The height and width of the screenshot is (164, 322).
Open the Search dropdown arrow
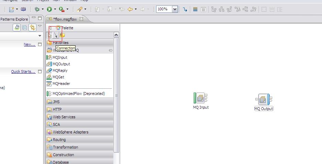pos(85,9)
